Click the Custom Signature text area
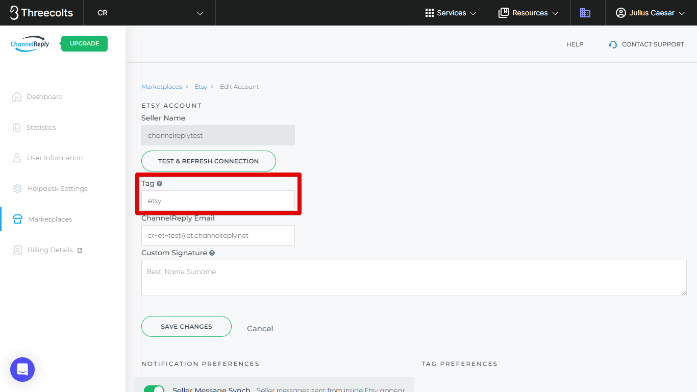The height and width of the screenshot is (392, 697). coord(414,278)
